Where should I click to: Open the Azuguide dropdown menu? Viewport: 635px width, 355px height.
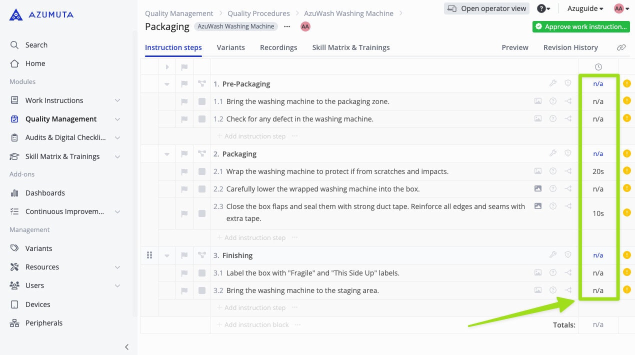coord(585,8)
